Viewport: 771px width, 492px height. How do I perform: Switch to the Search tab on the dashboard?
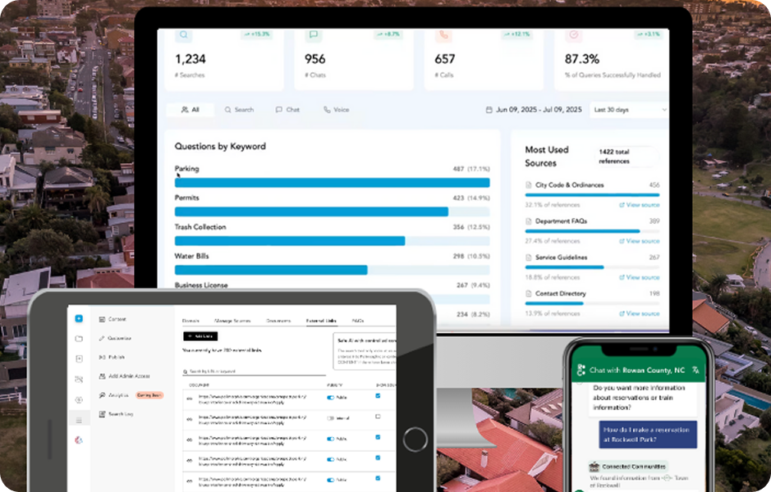coord(239,110)
